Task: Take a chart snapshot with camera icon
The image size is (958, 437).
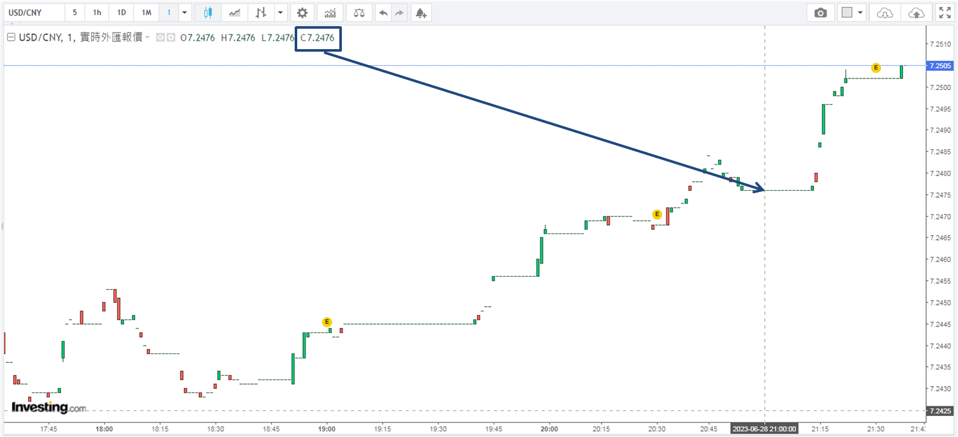Action: coord(821,13)
